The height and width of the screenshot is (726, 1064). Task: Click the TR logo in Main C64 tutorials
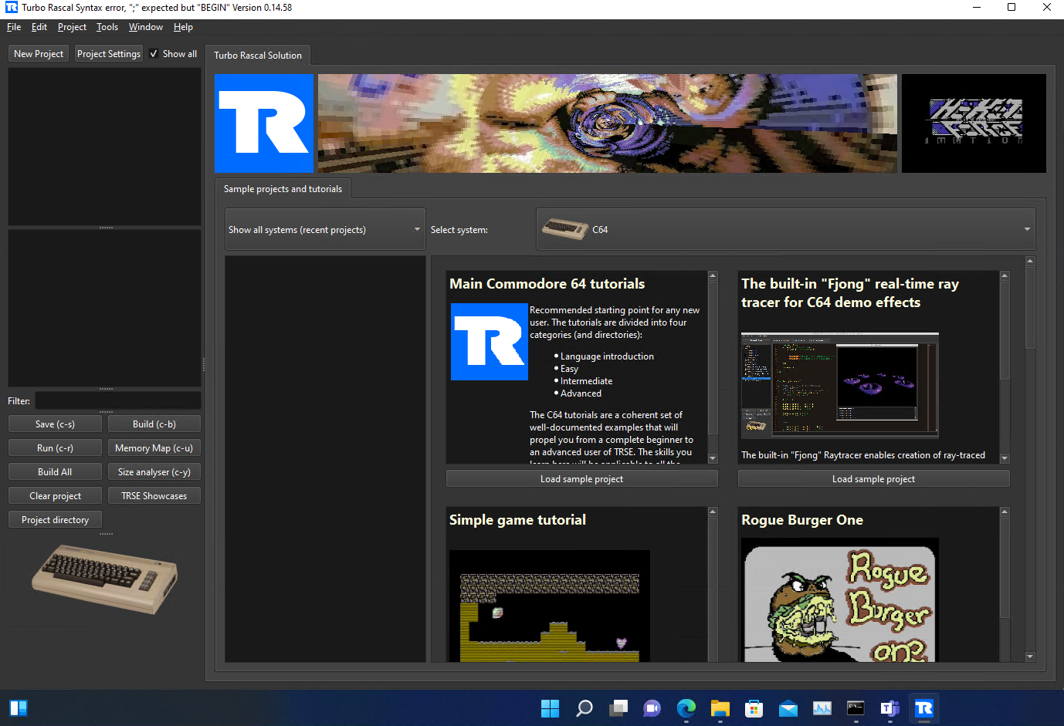coord(490,342)
